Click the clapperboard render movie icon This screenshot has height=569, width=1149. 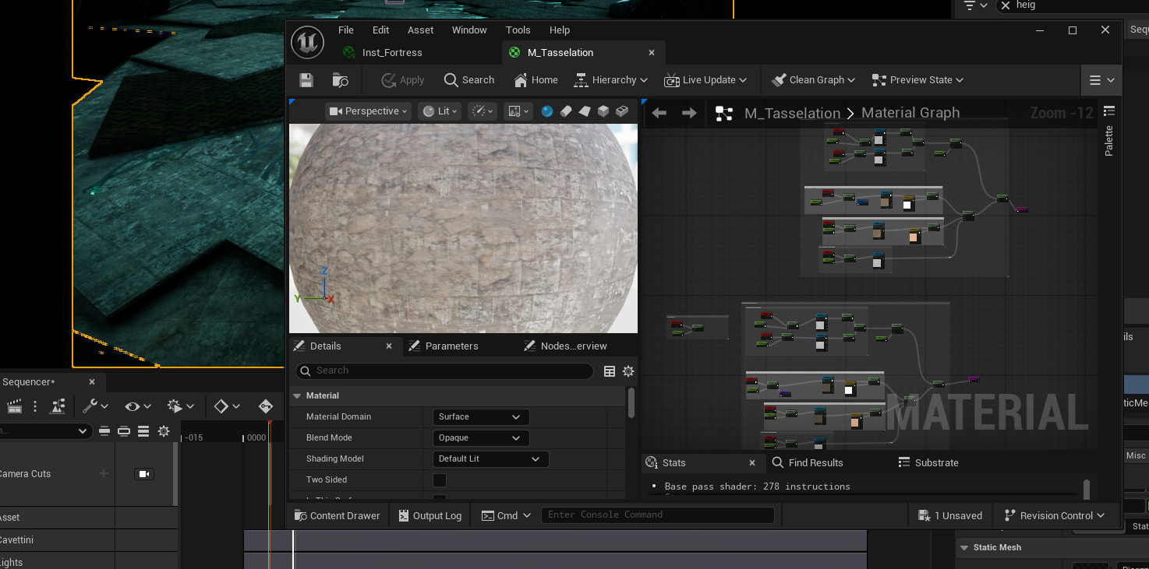(x=14, y=406)
